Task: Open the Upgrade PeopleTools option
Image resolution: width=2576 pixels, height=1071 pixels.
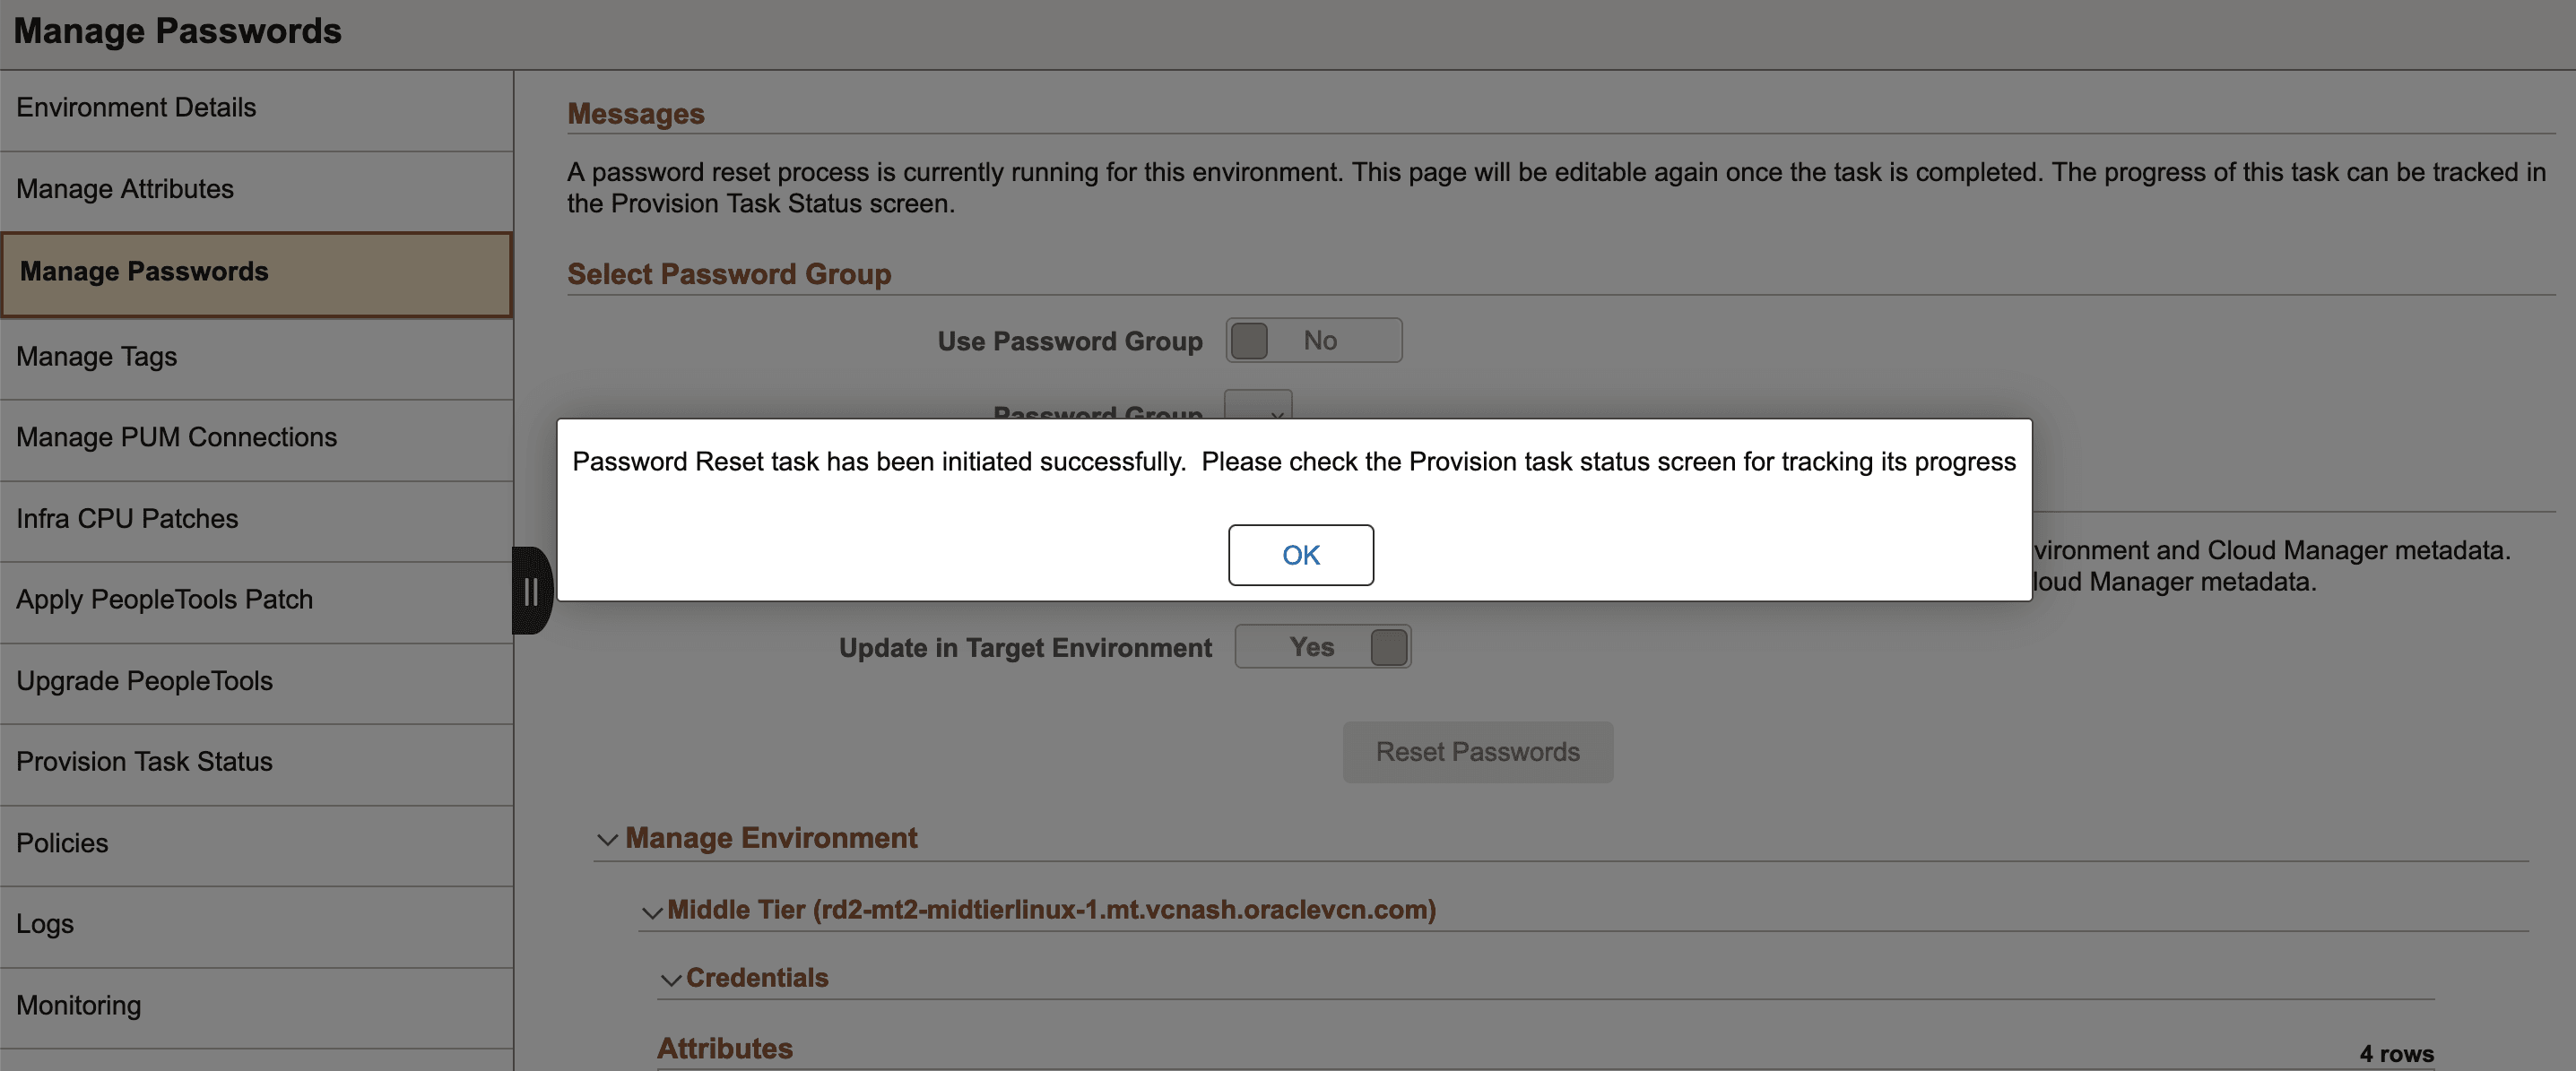Action: click(x=144, y=681)
